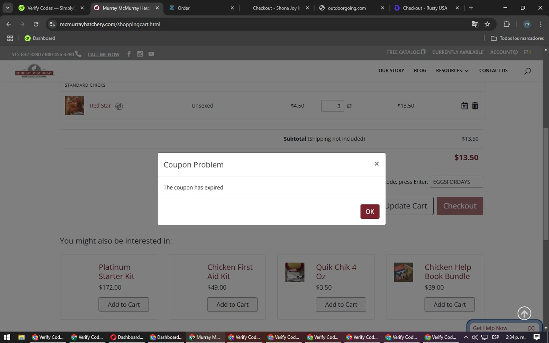Click the Update Cart button
This screenshot has width=549, height=343.
(x=409, y=206)
